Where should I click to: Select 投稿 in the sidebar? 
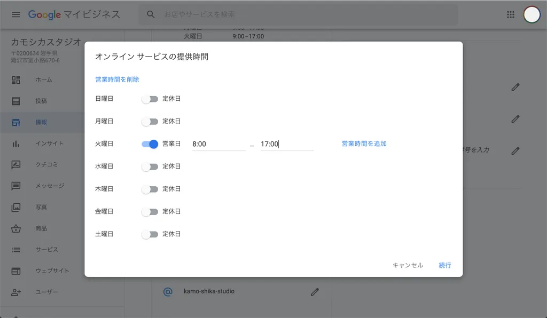[x=41, y=101]
